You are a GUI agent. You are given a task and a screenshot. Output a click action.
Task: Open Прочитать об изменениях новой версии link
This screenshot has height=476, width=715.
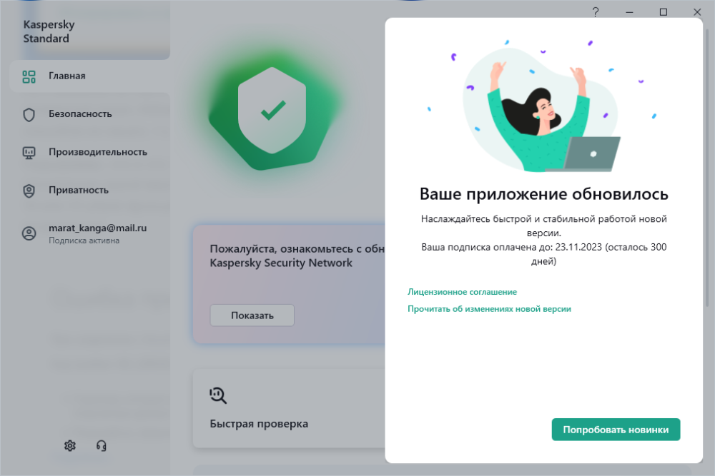click(x=489, y=309)
